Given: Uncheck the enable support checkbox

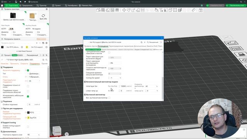Looking at the screenshot, I should tap(28, 70).
